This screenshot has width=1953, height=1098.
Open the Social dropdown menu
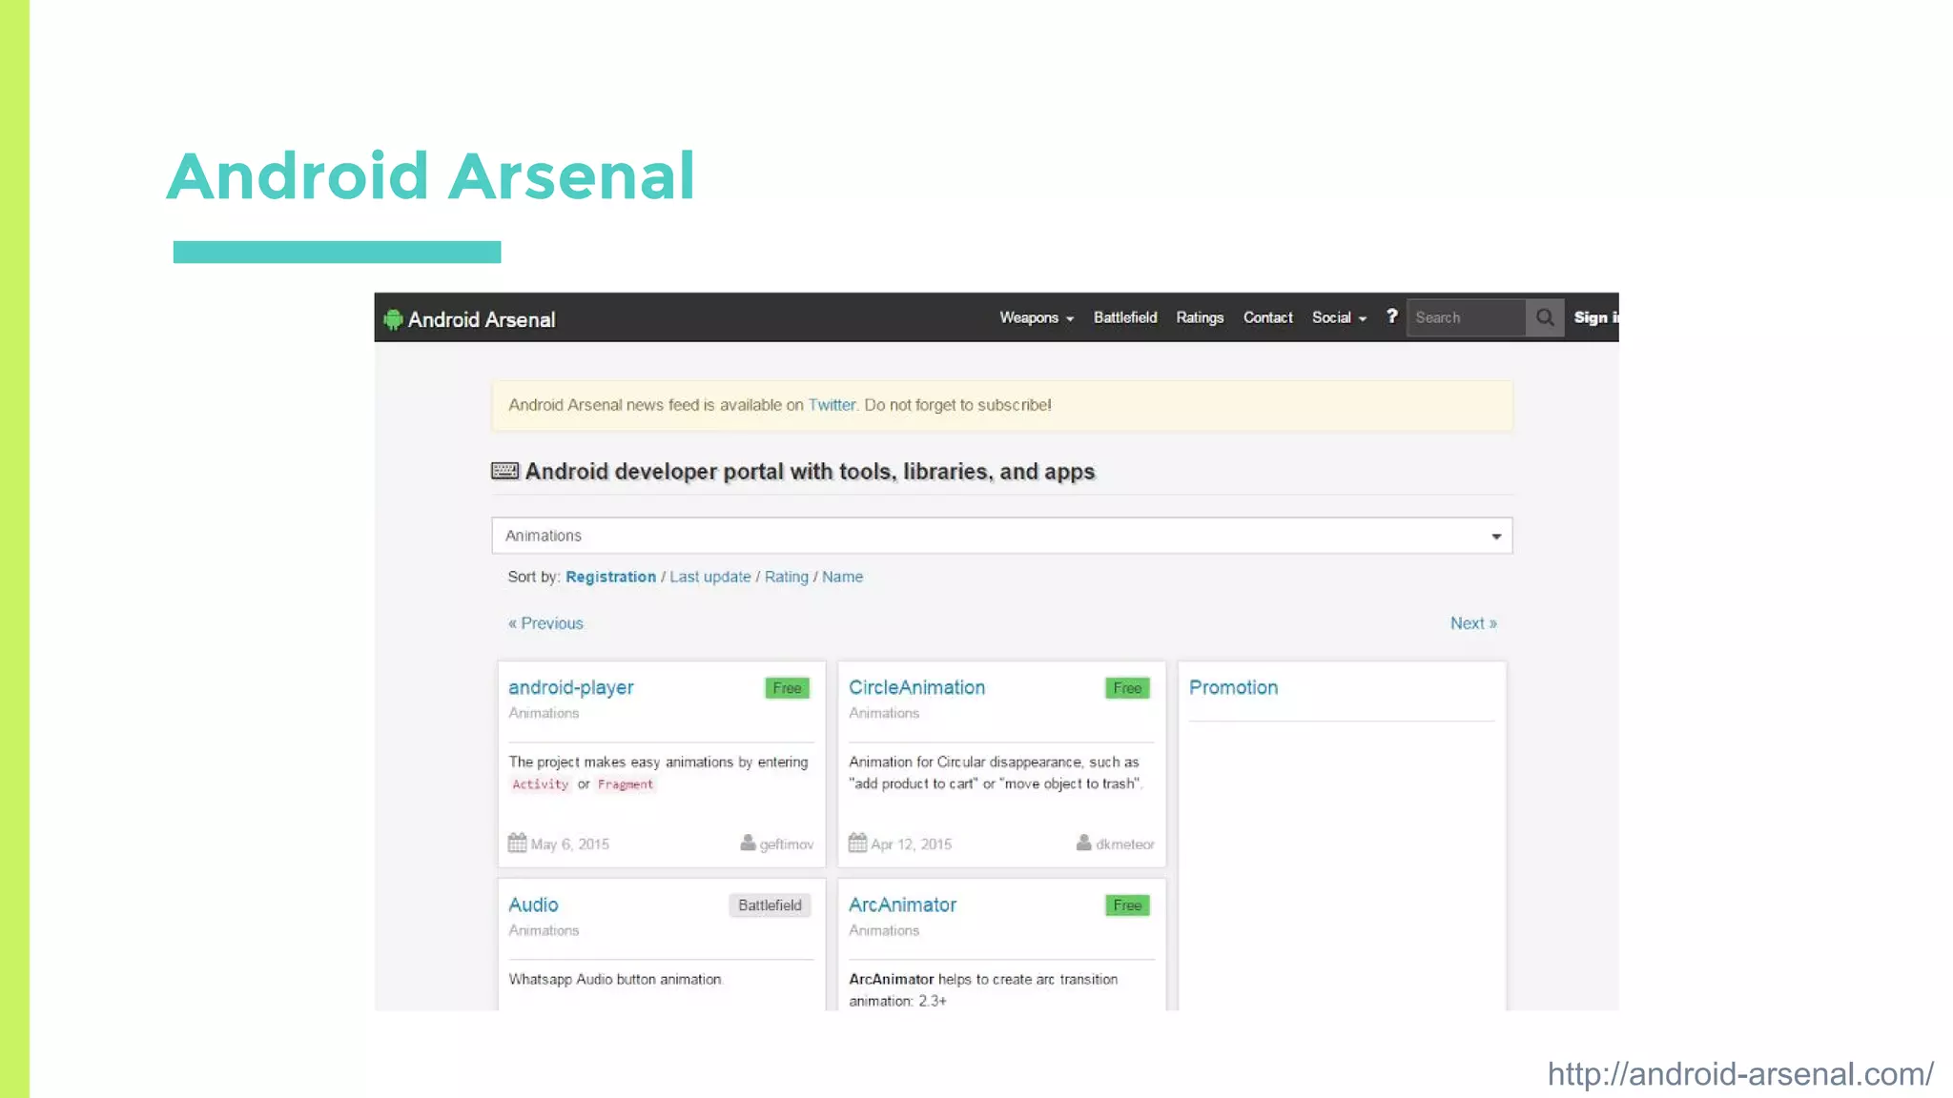tap(1339, 317)
